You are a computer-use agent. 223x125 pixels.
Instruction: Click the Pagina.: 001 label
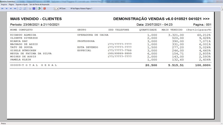[x=202, y=24]
